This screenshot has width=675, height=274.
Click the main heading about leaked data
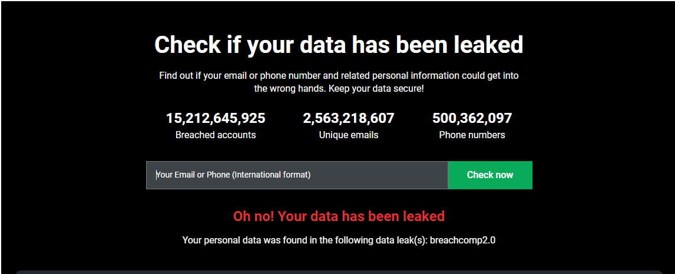click(x=339, y=45)
